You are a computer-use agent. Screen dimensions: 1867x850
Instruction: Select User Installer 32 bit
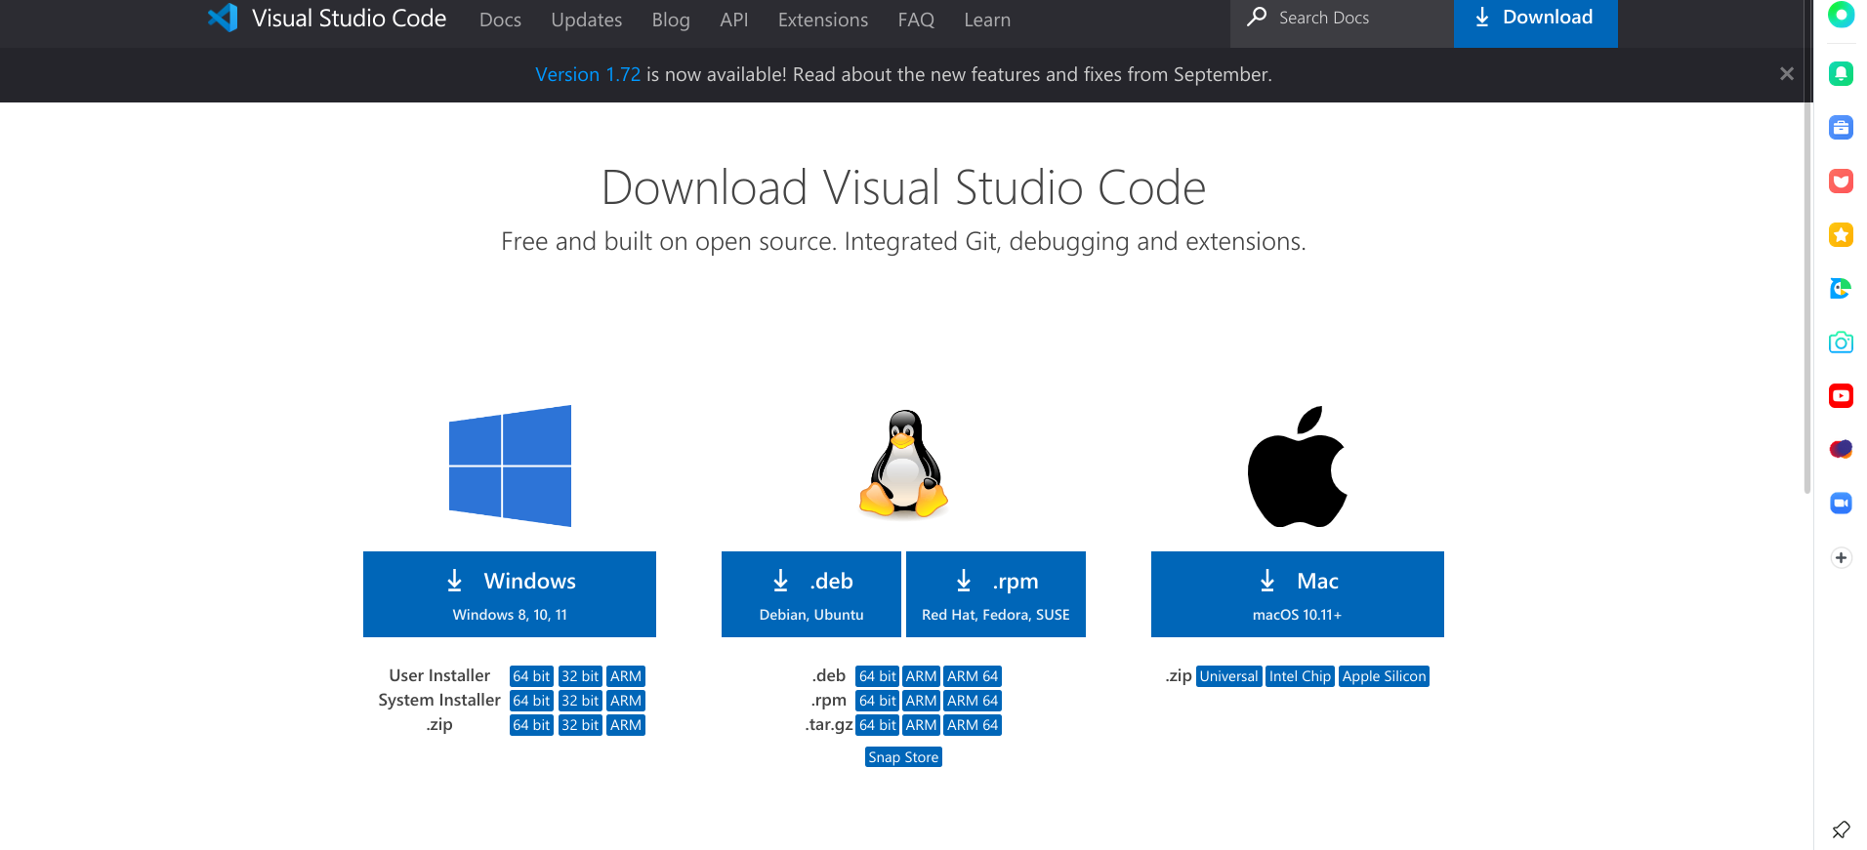580,676
